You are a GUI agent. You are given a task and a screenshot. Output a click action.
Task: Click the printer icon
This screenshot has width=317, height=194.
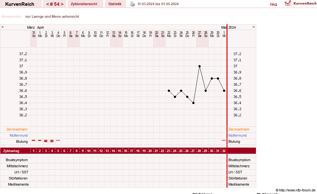[132, 4]
